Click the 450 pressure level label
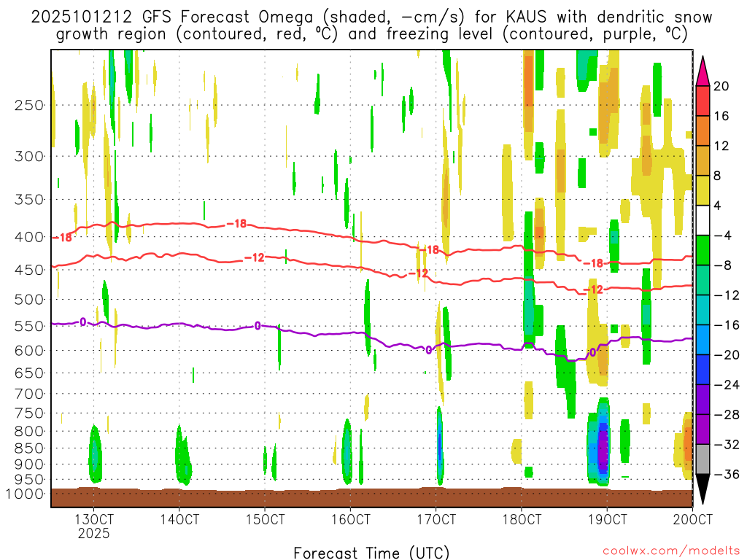747x560 pixels. 29,270
